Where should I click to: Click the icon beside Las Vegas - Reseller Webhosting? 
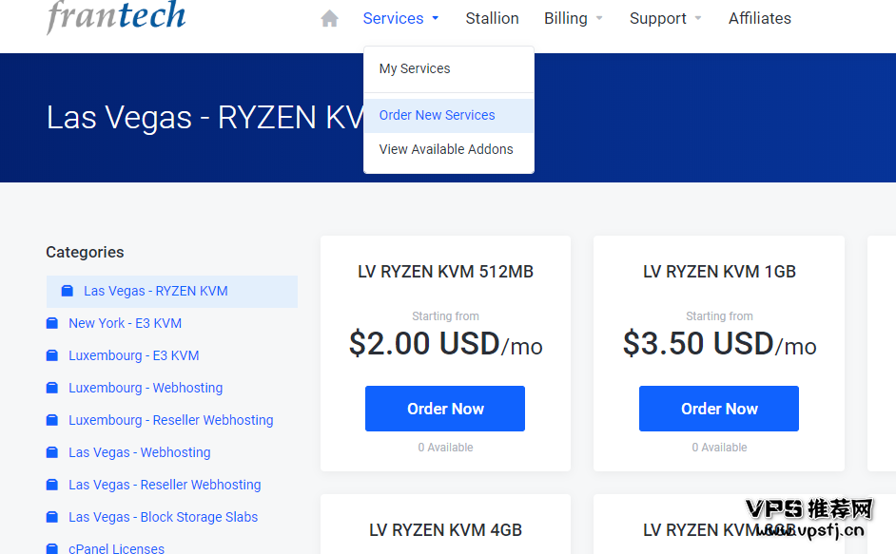tap(52, 485)
